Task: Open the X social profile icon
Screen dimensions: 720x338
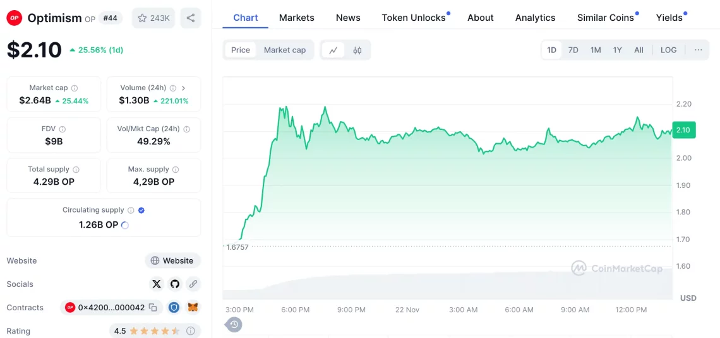Action: [x=157, y=284]
